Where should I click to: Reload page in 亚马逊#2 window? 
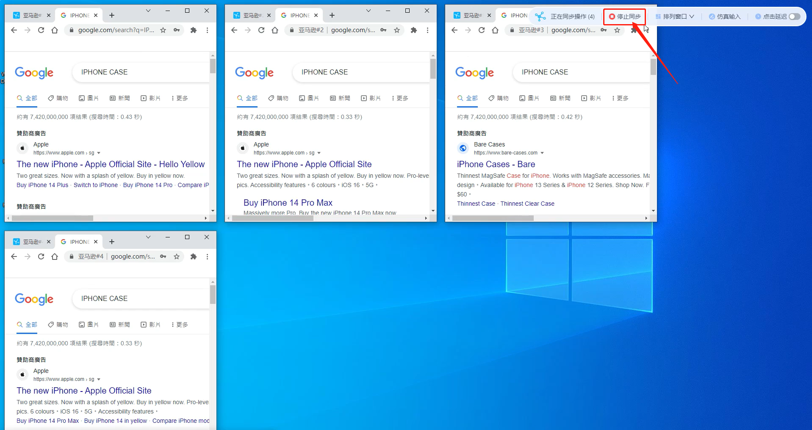pos(261,30)
